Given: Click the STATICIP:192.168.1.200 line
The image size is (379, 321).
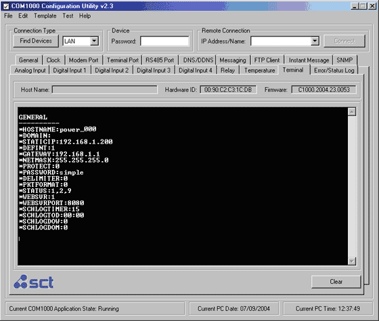Looking at the screenshot, I should click(66, 142).
